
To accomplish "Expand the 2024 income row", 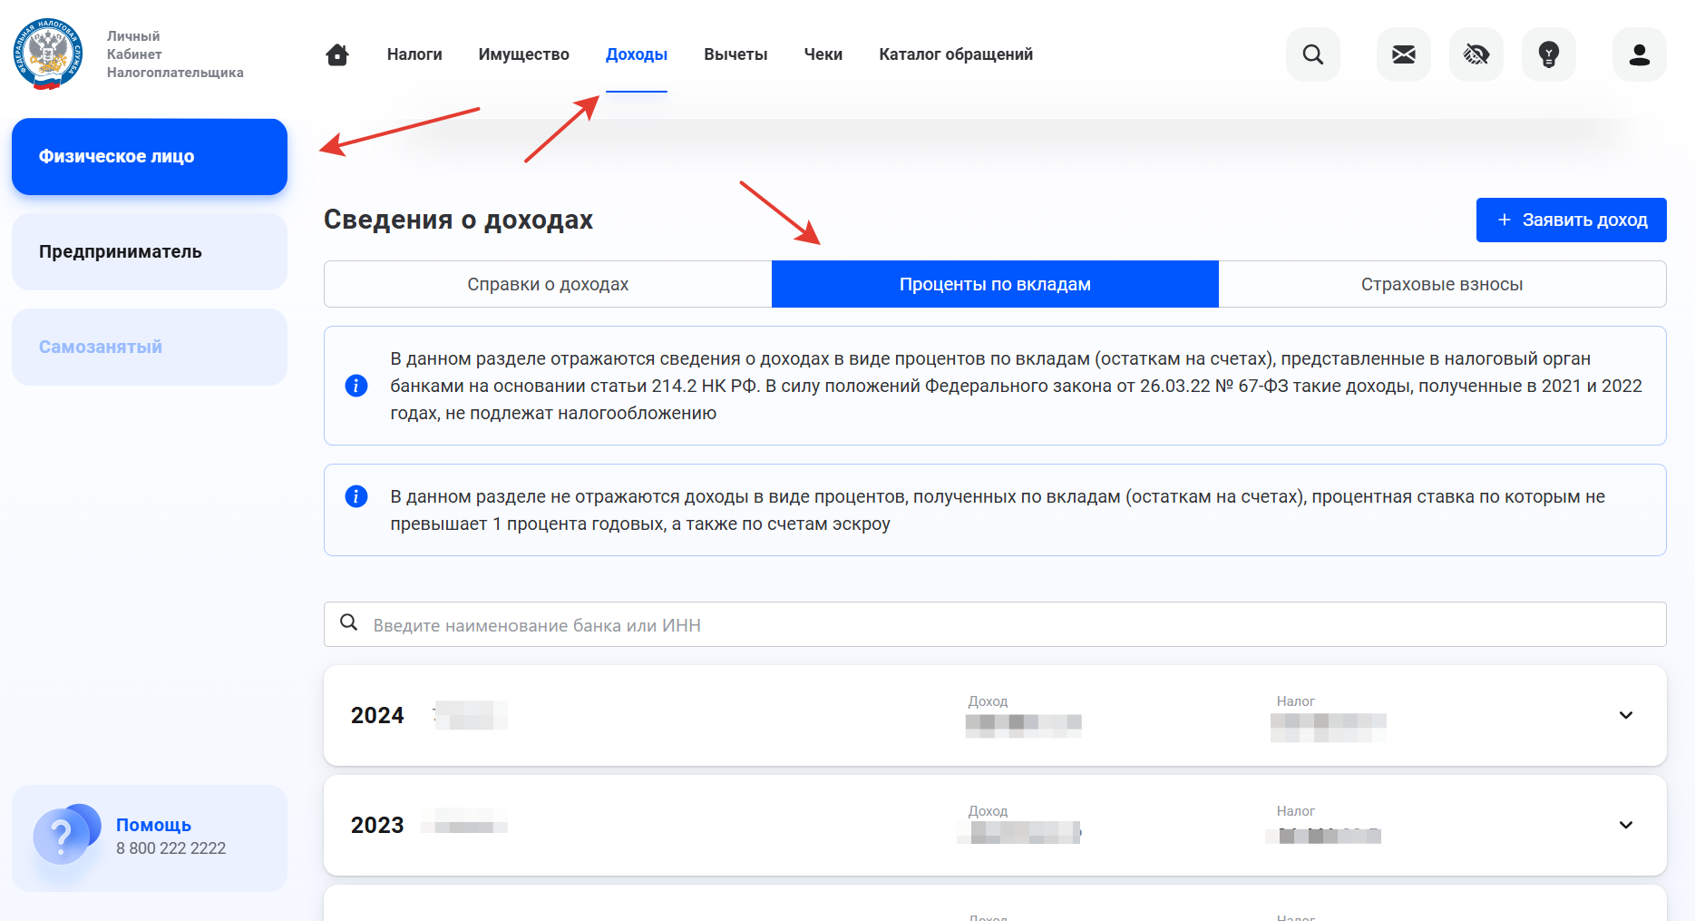I will 1625,715.
